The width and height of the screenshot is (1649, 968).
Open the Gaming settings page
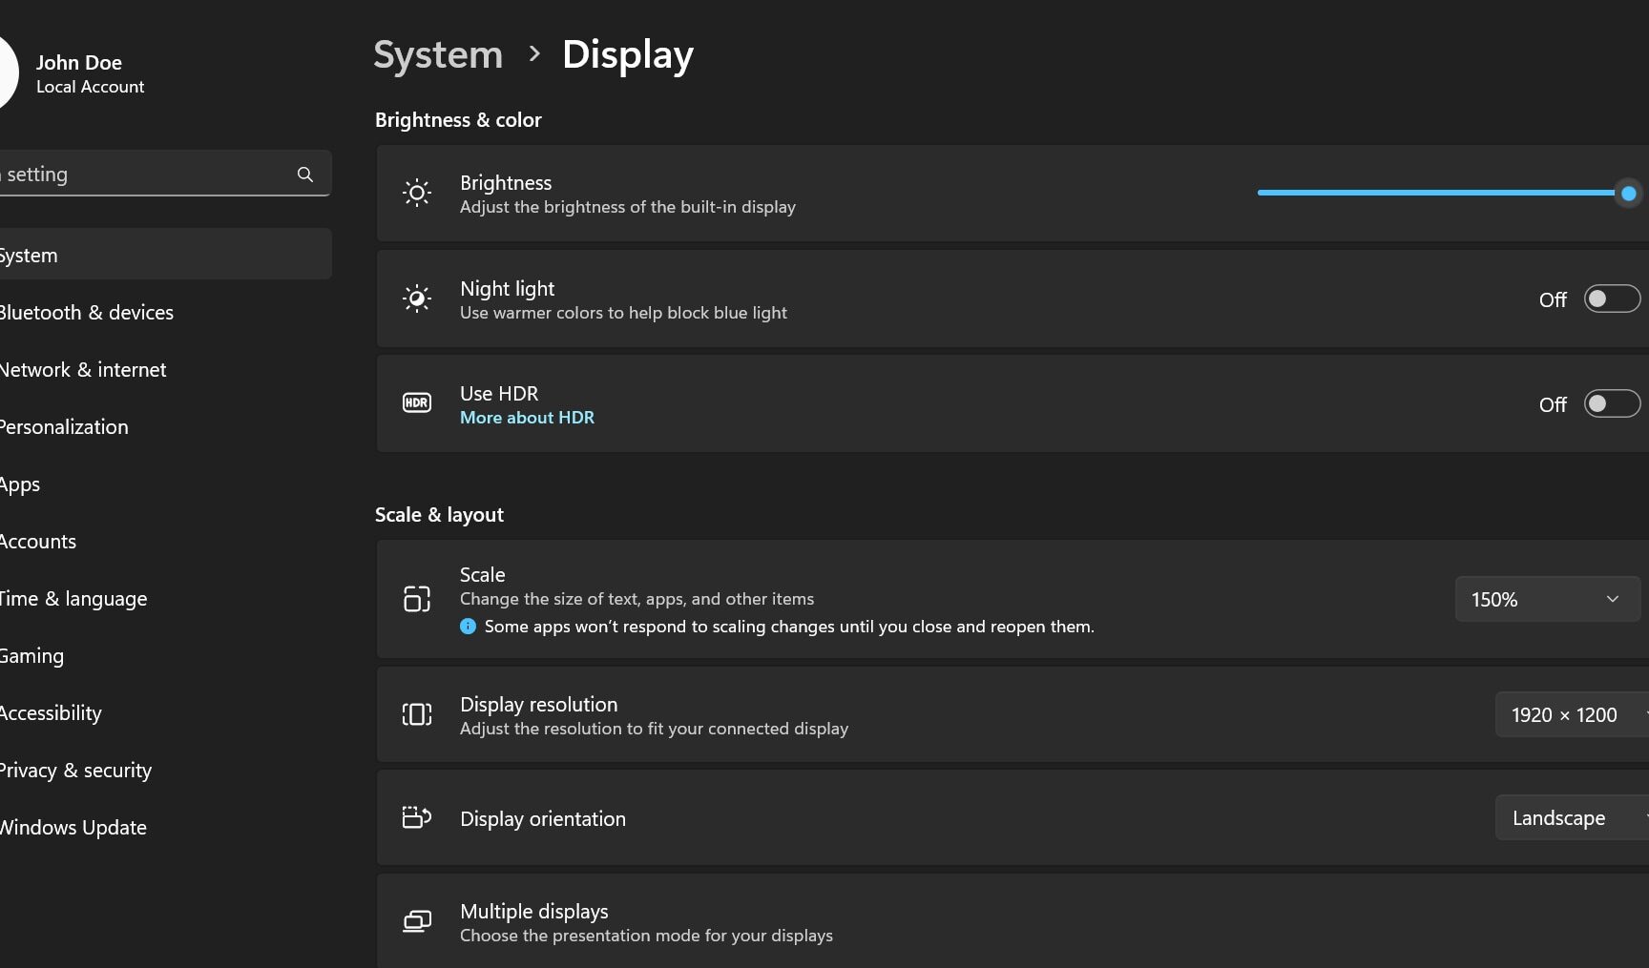166,655
